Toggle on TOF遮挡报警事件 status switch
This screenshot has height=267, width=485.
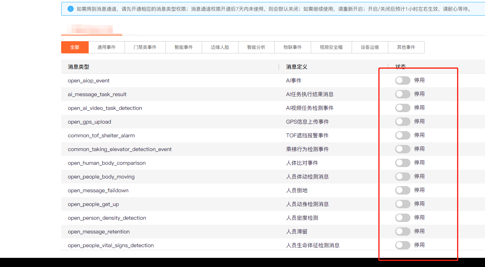402,135
